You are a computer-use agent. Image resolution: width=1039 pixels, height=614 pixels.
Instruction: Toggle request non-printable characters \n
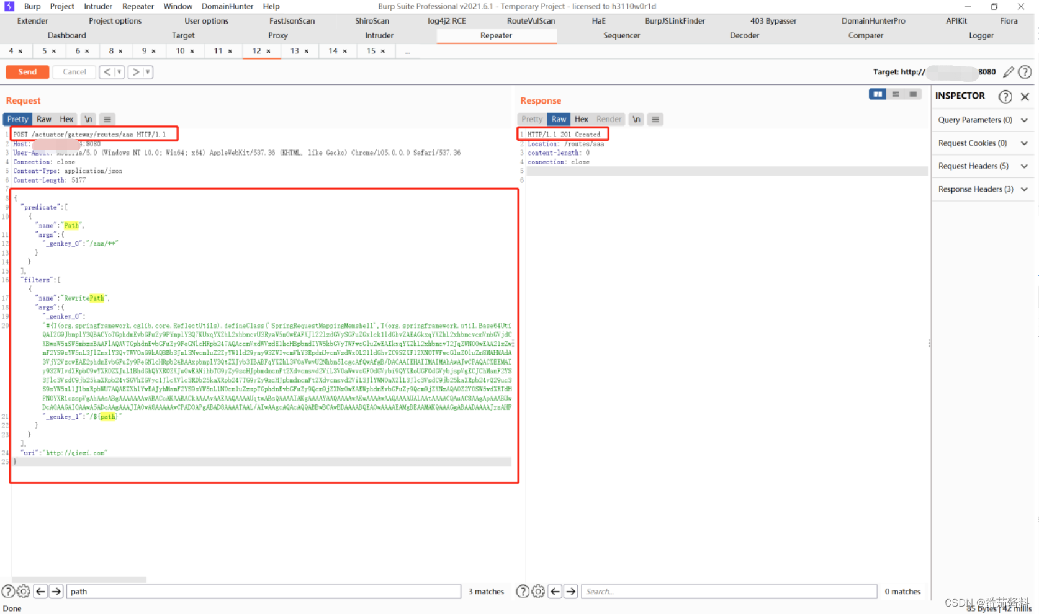(88, 119)
